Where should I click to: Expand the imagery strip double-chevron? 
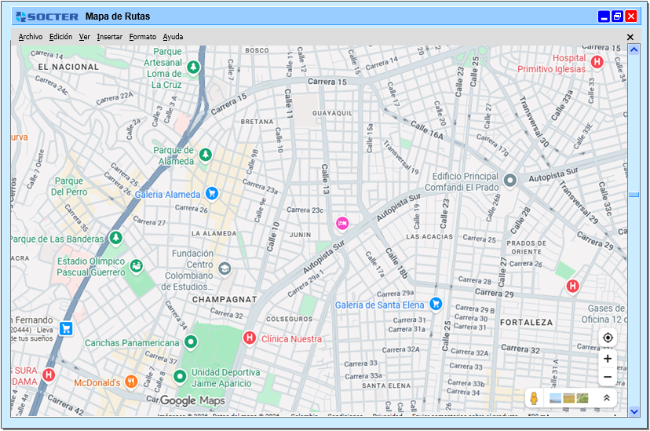[x=606, y=398]
